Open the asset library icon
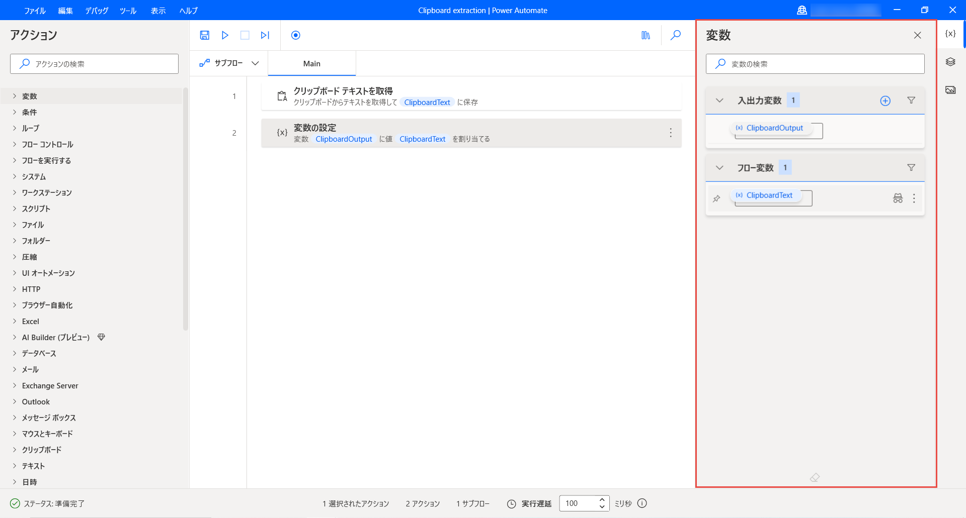The height and width of the screenshot is (518, 966). pyautogui.click(x=646, y=35)
